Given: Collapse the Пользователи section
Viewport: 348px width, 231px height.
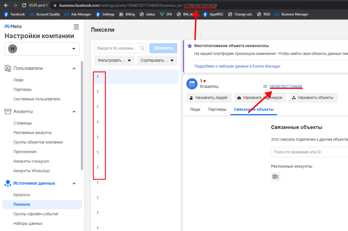Looking at the screenshot, I should tap(74, 68).
